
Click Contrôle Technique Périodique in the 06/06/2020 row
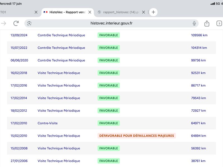pyautogui.click(x=61, y=60)
